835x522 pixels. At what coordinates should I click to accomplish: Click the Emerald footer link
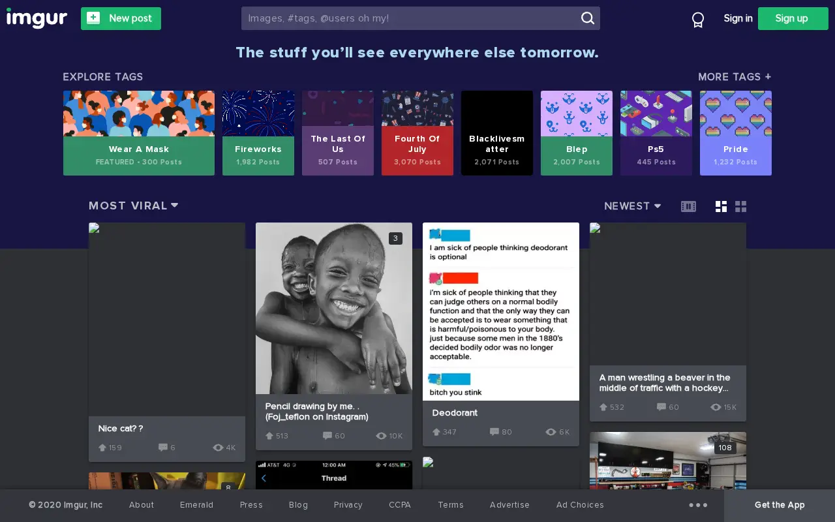[196, 505]
